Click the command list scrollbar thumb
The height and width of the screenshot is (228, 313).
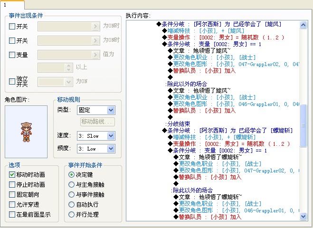tap(303, 125)
